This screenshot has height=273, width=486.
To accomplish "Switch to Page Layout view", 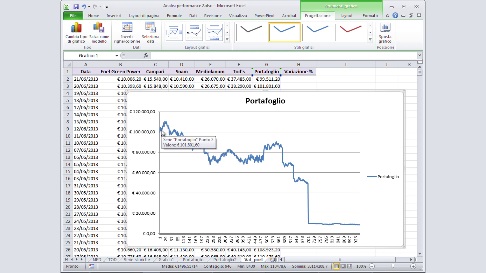I will 343,266.
